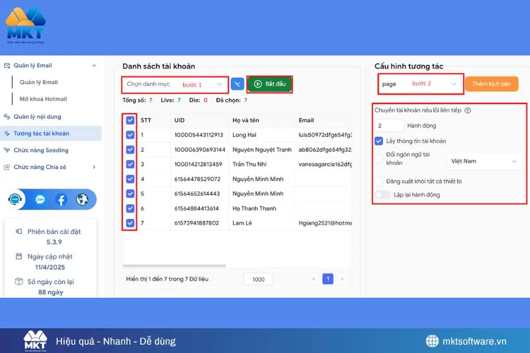Viewport: 530px width, 353px height.
Task: Turn on Lặp lại hành động switch
Action: [x=383, y=195]
